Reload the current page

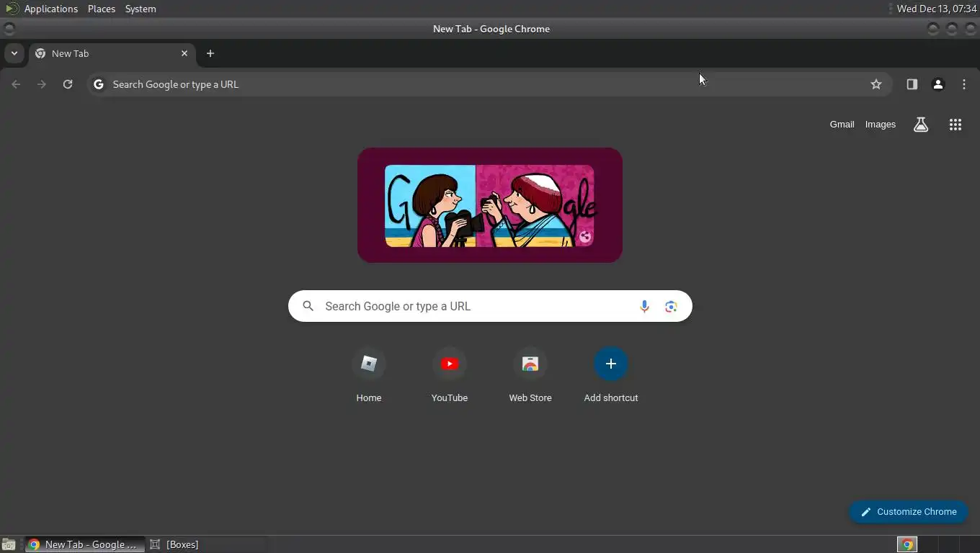point(68,84)
